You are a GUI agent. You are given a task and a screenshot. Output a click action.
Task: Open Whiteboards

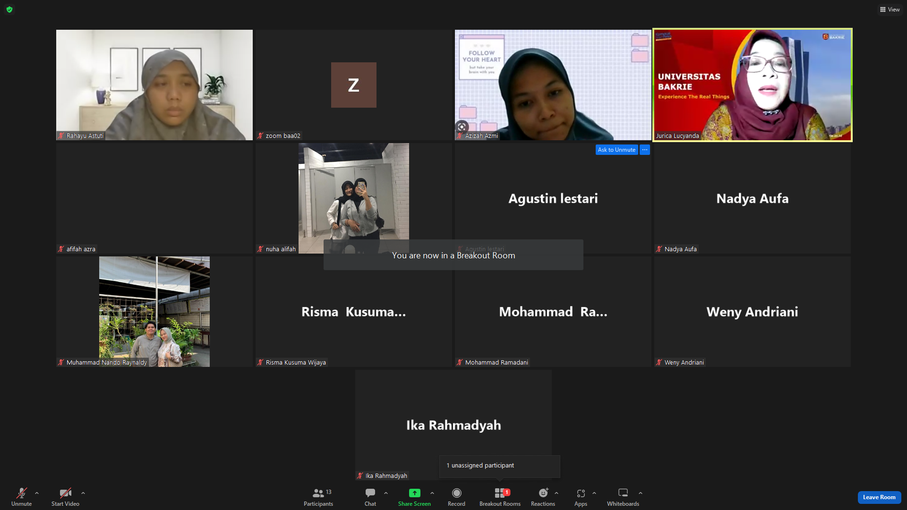click(x=623, y=497)
